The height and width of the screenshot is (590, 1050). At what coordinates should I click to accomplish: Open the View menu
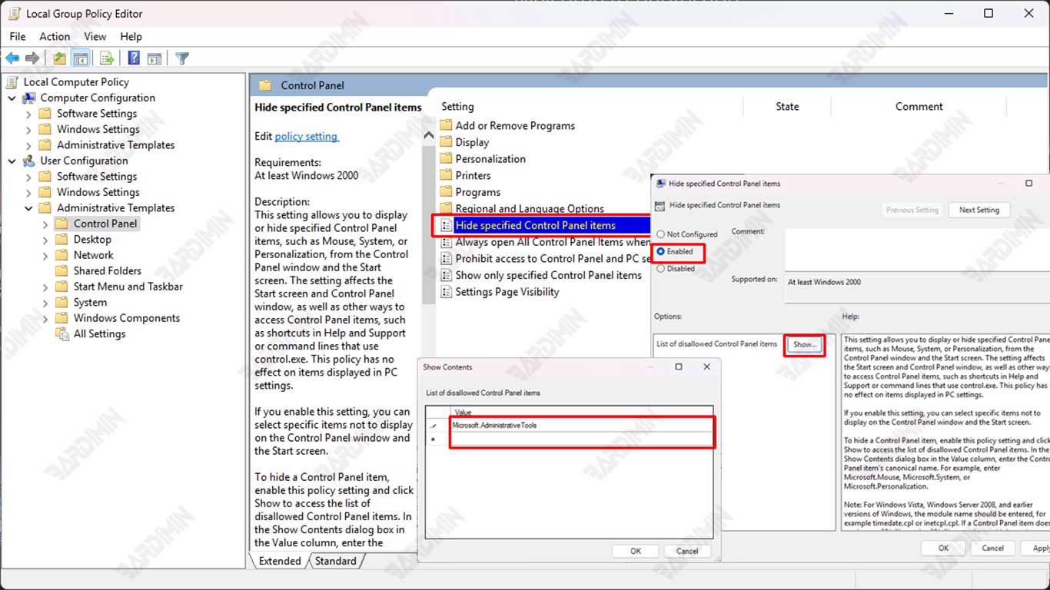(x=95, y=36)
